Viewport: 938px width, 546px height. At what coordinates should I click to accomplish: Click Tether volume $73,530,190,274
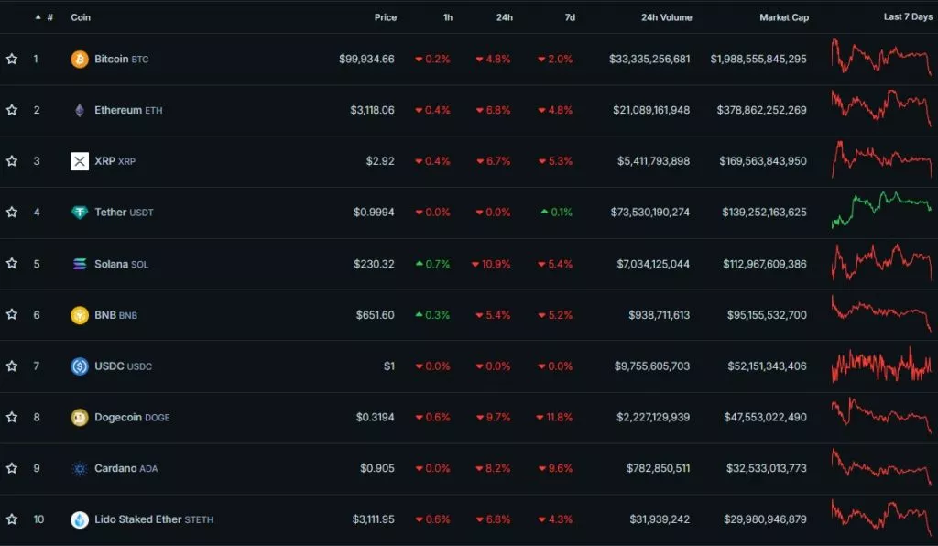pos(649,213)
